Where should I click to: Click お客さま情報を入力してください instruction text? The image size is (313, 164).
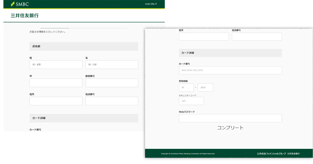(47, 32)
